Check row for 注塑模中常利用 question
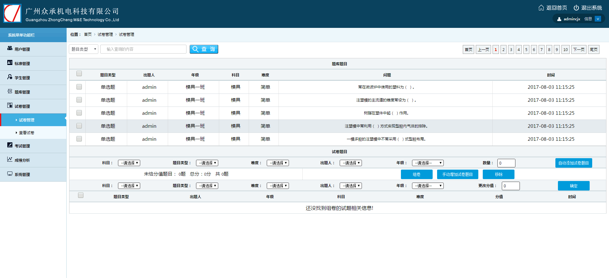This screenshot has height=278, width=609. click(x=79, y=126)
